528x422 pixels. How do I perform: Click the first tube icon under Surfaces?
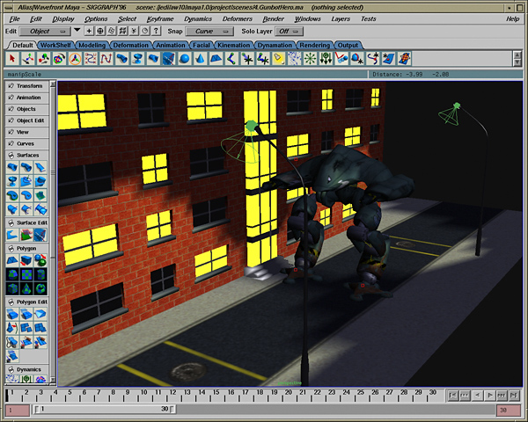click(x=12, y=167)
